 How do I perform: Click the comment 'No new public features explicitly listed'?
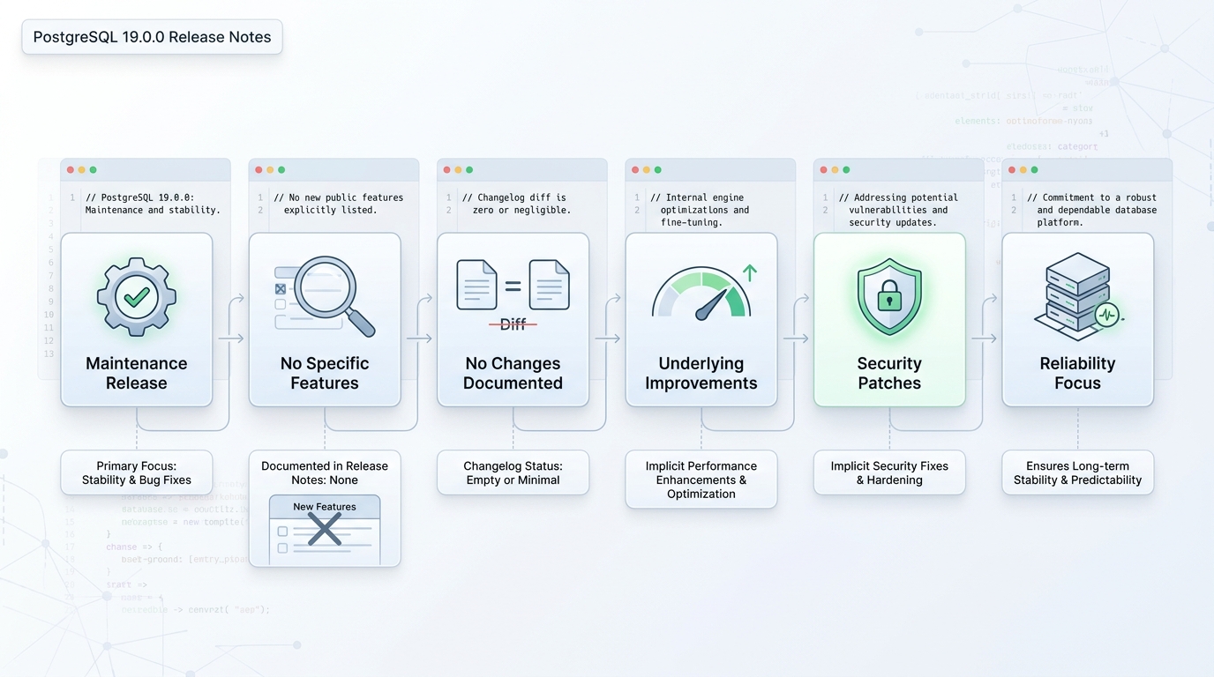(x=338, y=204)
